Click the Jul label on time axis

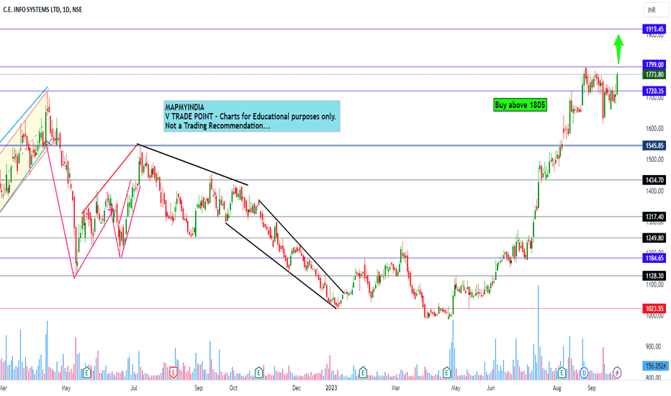(134, 388)
